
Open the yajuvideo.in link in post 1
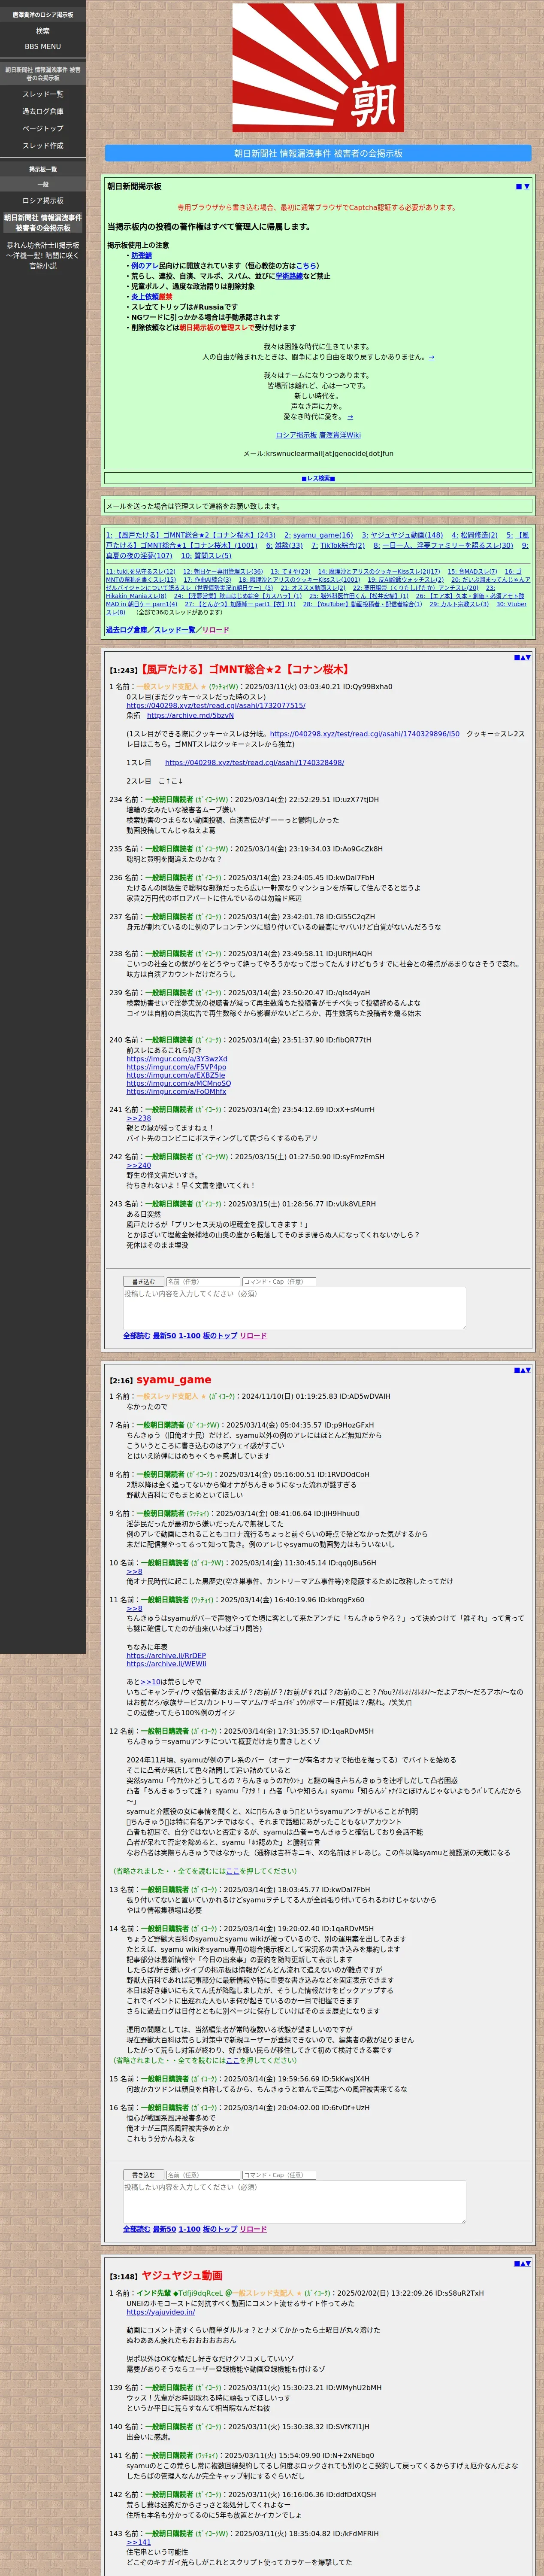(160, 2313)
